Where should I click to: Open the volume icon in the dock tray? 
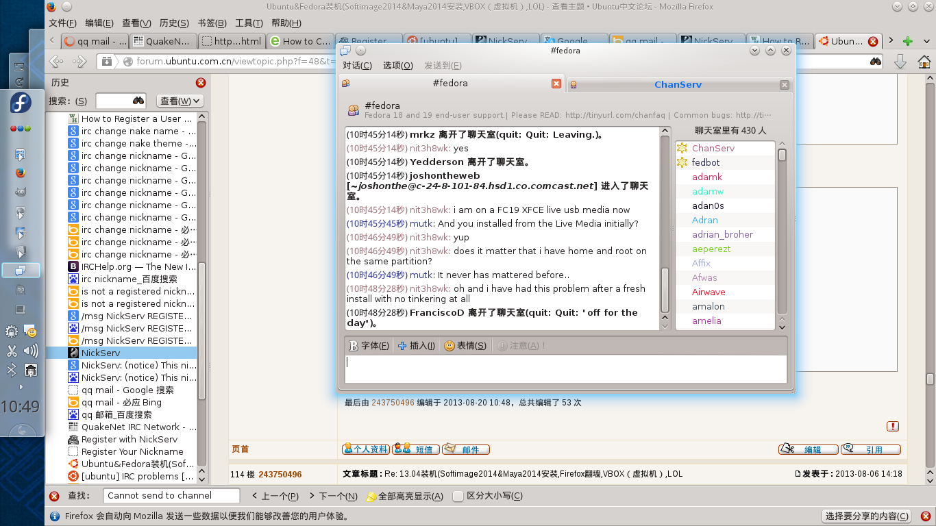[x=31, y=351]
